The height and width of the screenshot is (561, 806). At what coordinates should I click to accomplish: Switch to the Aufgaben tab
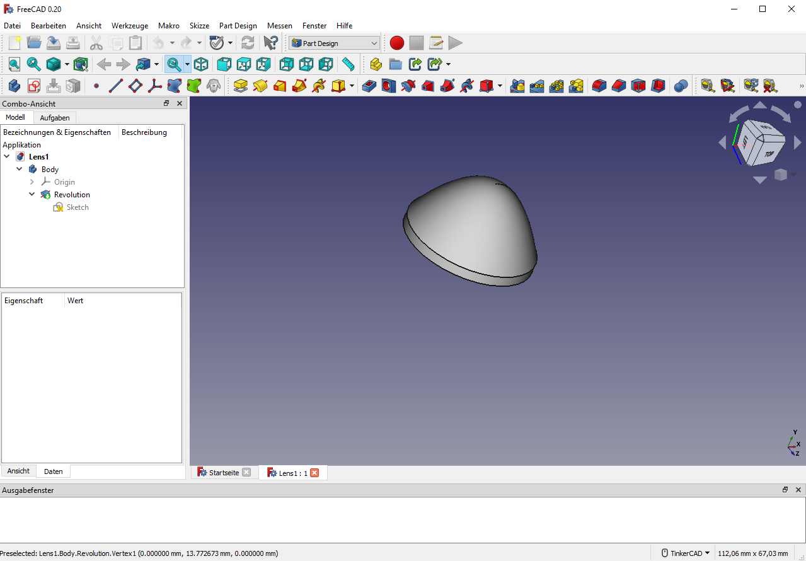[x=55, y=118]
